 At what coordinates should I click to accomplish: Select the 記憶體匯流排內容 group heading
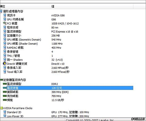(x=15, y=80)
